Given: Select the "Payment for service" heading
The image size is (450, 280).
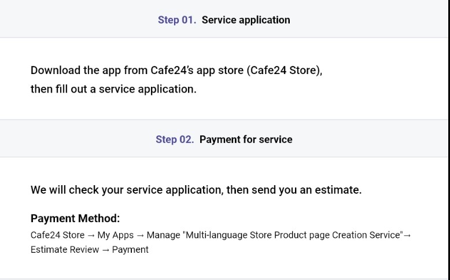Looking at the screenshot, I should pyautogui.click(x=246, y=139).
